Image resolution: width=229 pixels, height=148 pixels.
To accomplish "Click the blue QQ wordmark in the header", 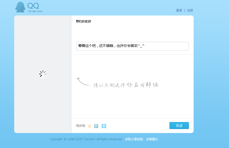I will click(33, 6).
